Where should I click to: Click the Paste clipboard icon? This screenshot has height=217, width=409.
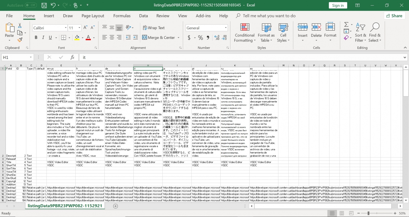pos(9,28)
